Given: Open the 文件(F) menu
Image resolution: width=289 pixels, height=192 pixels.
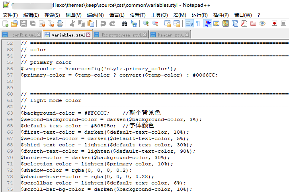Looking at the screenshot, I should (x=10, y=15).
